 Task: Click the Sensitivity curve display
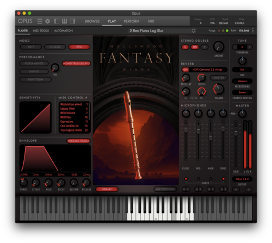(35, 117)
